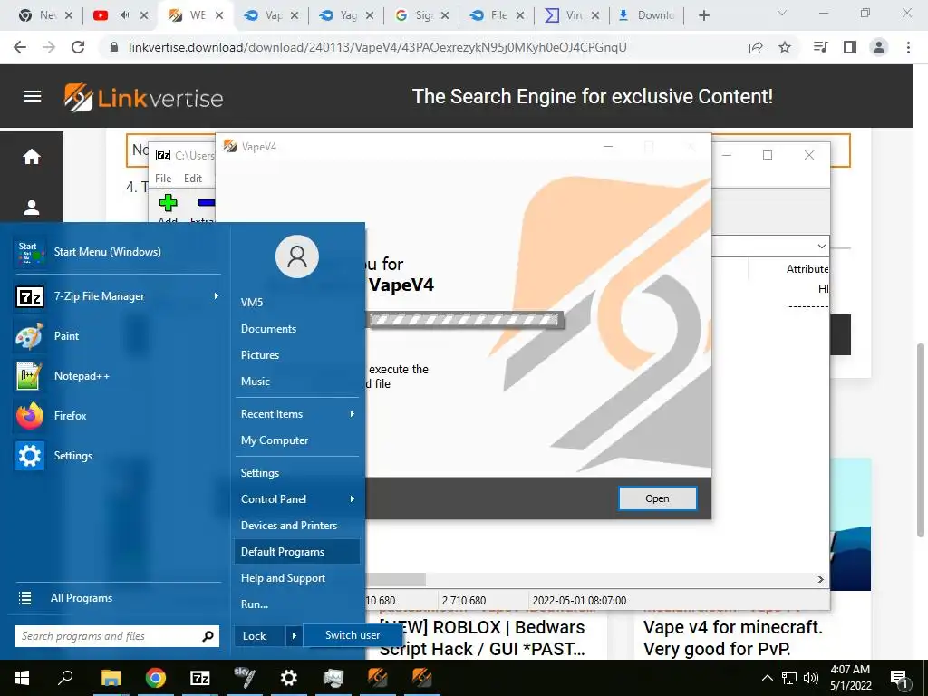Open taskbar Settings gear icon
This screenshot has height=696, width=928.
pos(289,678)
